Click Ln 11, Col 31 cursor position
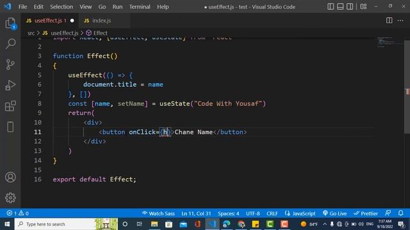 tap(196, 213)
